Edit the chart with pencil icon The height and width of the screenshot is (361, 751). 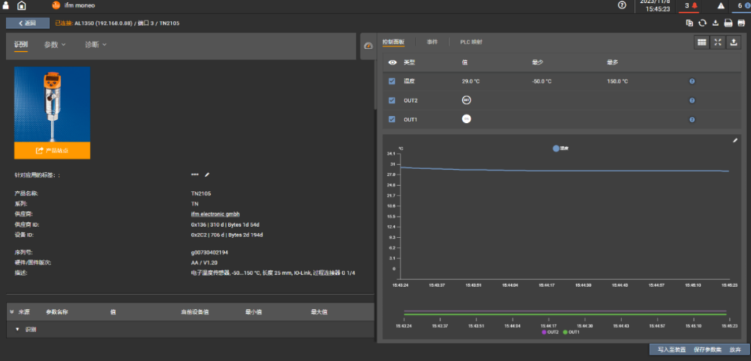[735, 141]
